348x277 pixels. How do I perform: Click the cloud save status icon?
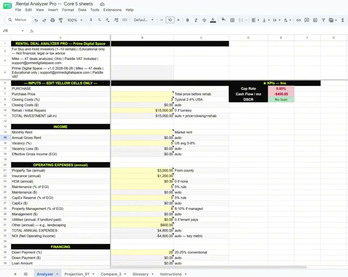[102, 4]
